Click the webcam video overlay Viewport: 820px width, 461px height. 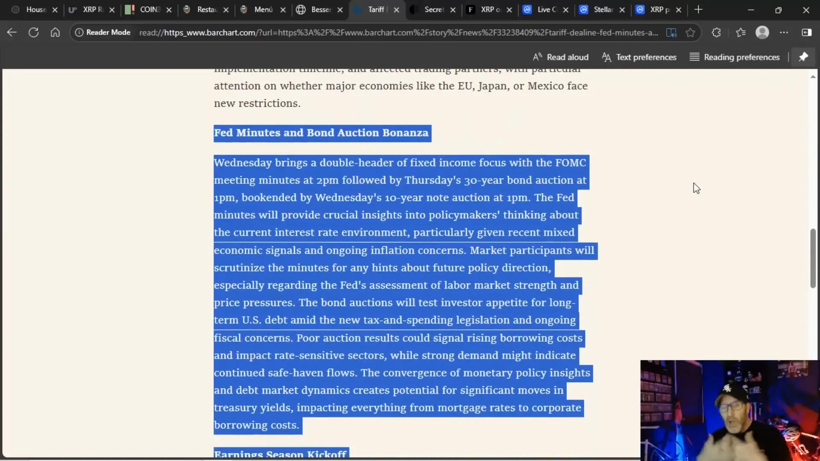pos(730,410)
